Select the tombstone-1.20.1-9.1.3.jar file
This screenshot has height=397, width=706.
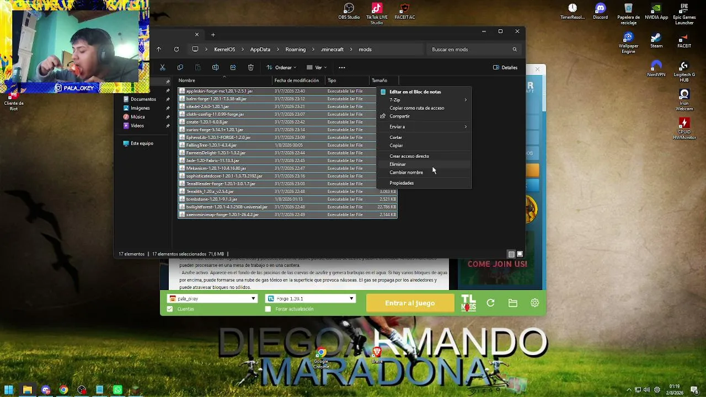click(x=287, y=199)
